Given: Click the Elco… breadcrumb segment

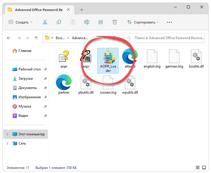Looking at the screenshot, I should click(x=60, y=38).
